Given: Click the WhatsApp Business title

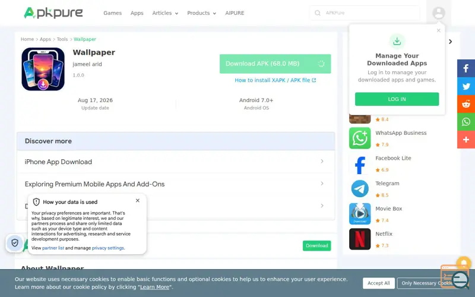Looking at the screenshot, I should (401, 132).
